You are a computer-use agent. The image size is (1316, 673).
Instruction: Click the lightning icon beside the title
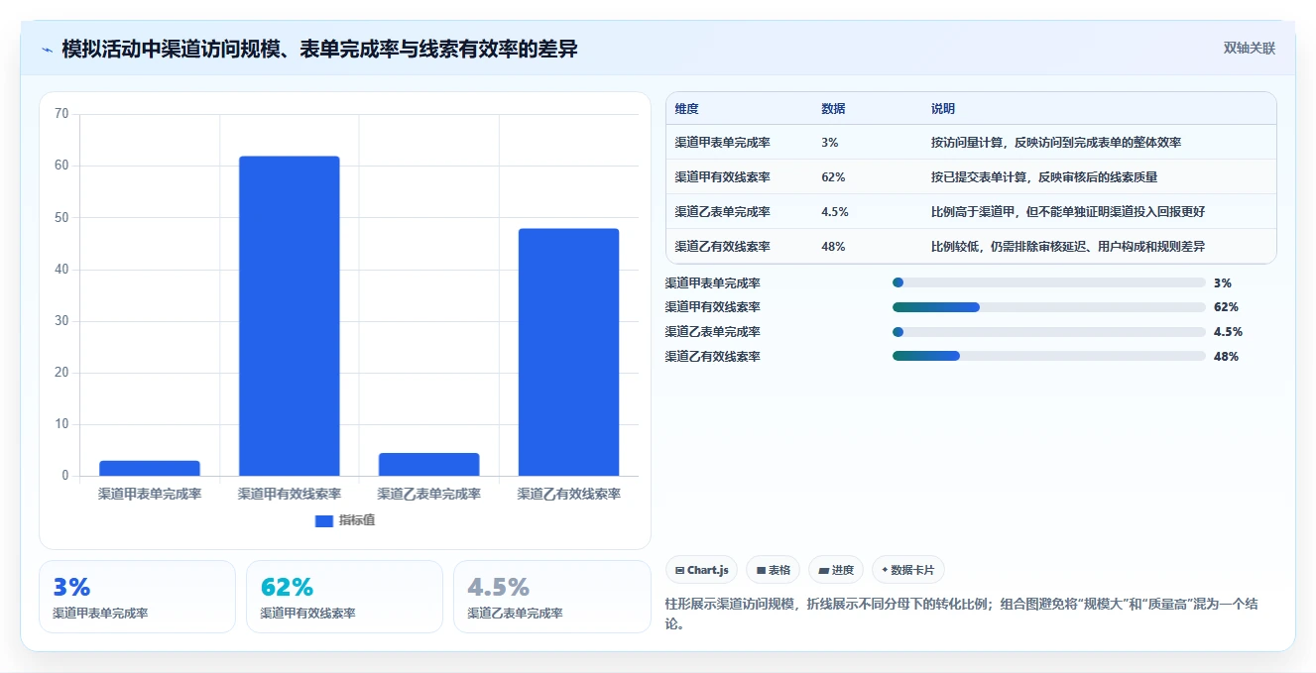click(x=48, y=50)
